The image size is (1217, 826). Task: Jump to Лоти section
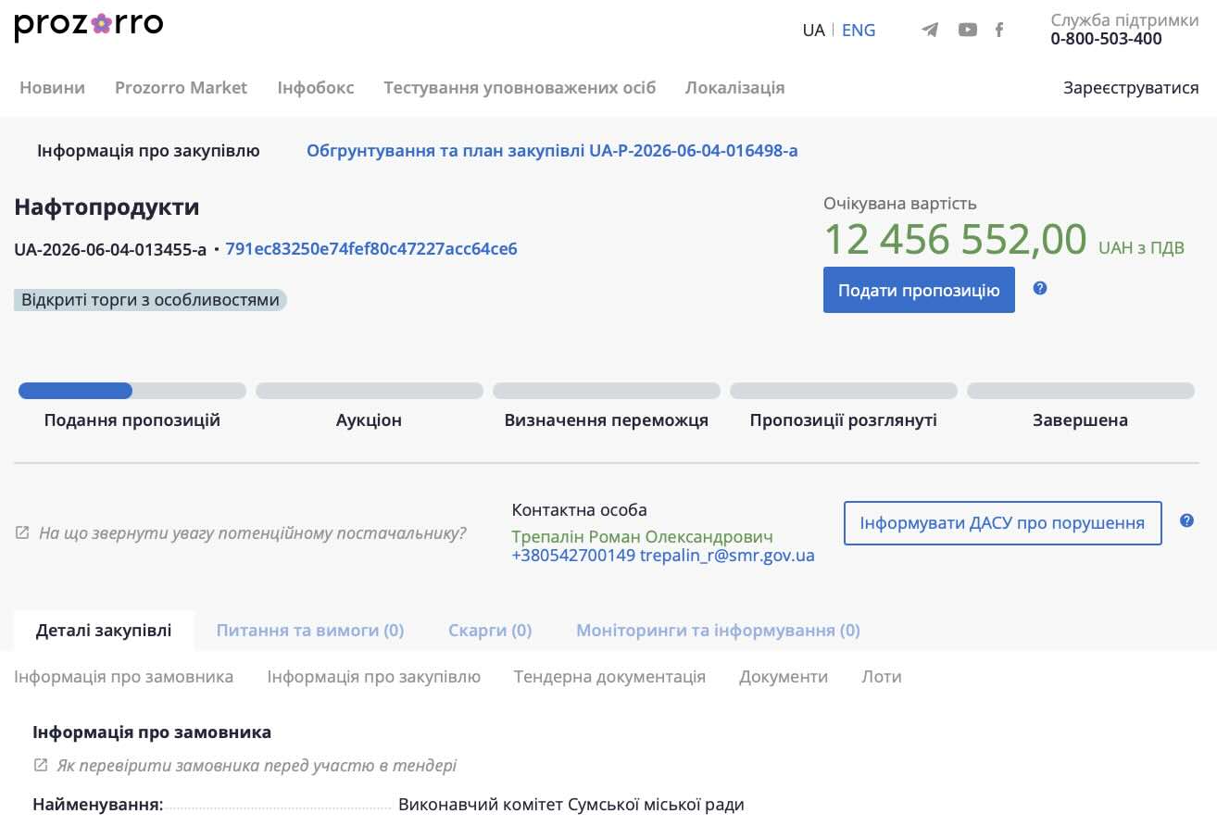click(x=882, y=677)
